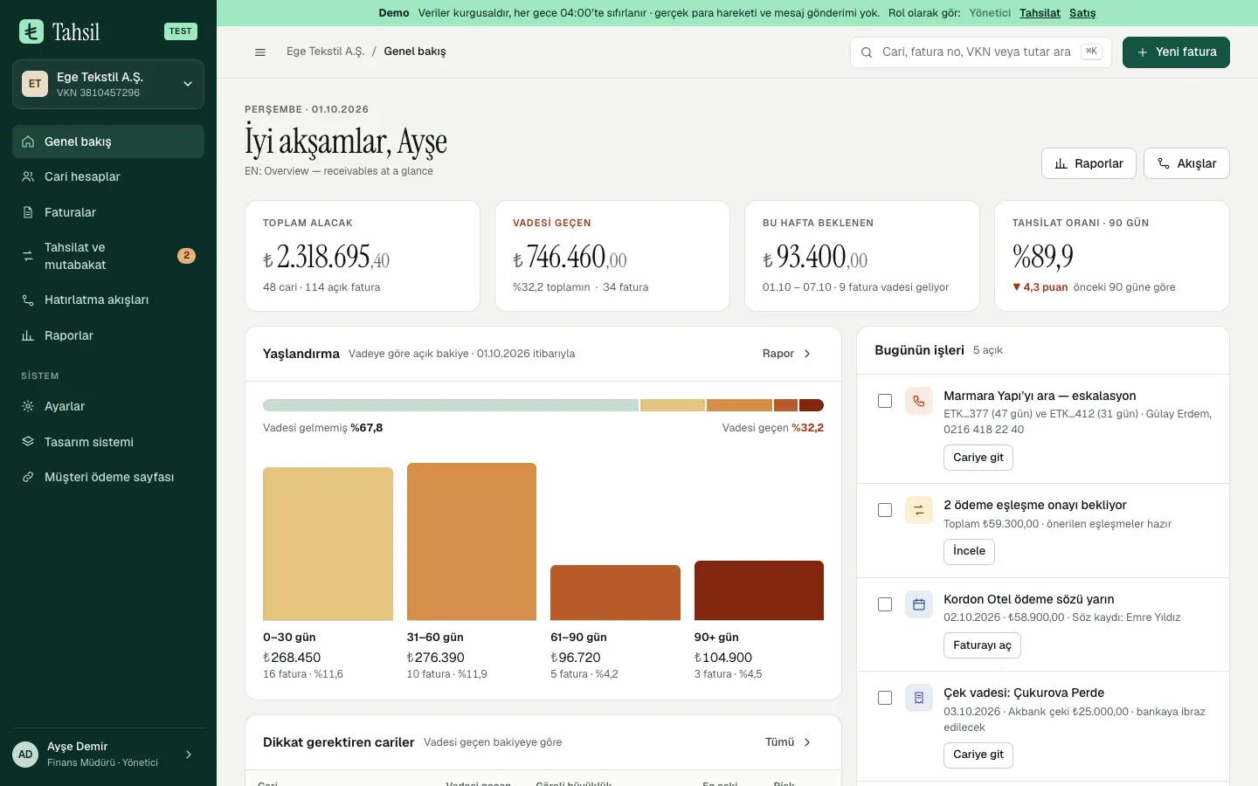Click the matching arrows icon on payment approval task
This screenshot has width=1258, height=786.
click(919, 511)
